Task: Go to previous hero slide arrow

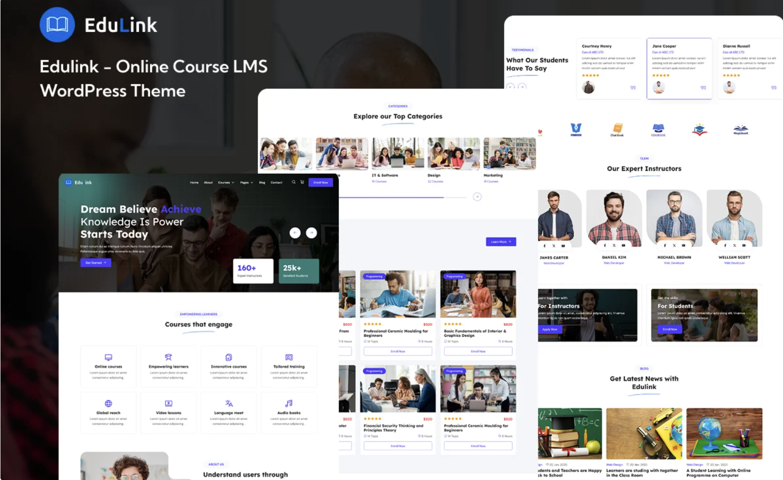Action: point(295,233)
